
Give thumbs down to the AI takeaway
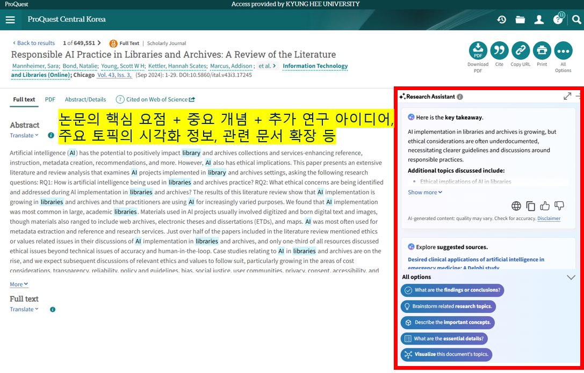[559, 206]
